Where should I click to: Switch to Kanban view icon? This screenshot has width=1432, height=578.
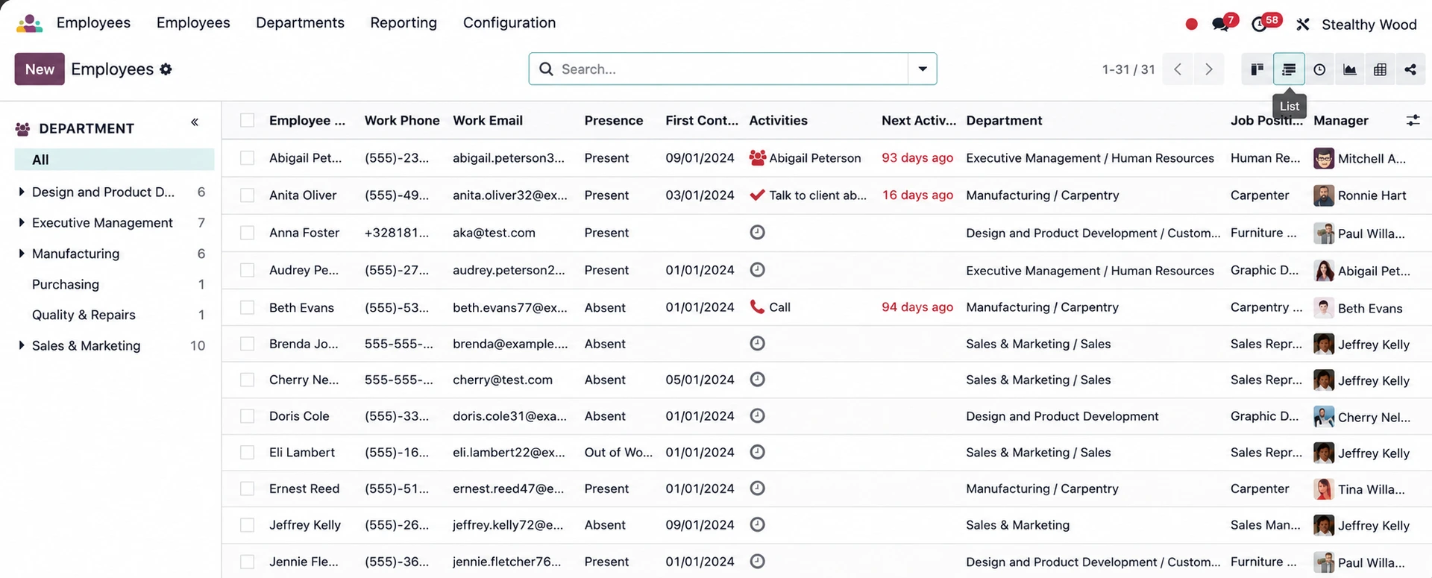[x=1257, y=69]
